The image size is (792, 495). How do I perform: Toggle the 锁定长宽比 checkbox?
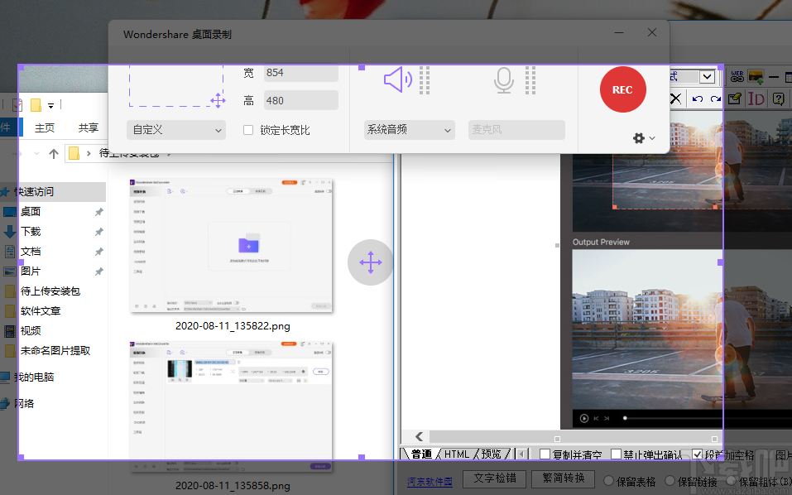[x=248, y=130]
